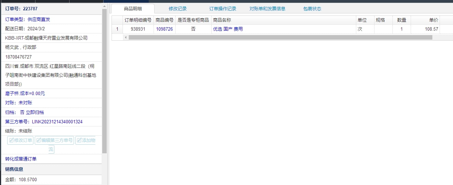Click the 数量 column header
The height and width of the screenshot is (185, 453).
coord(401,20)
